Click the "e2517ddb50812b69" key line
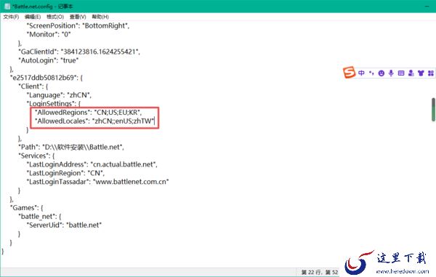 tap(47, 78)
